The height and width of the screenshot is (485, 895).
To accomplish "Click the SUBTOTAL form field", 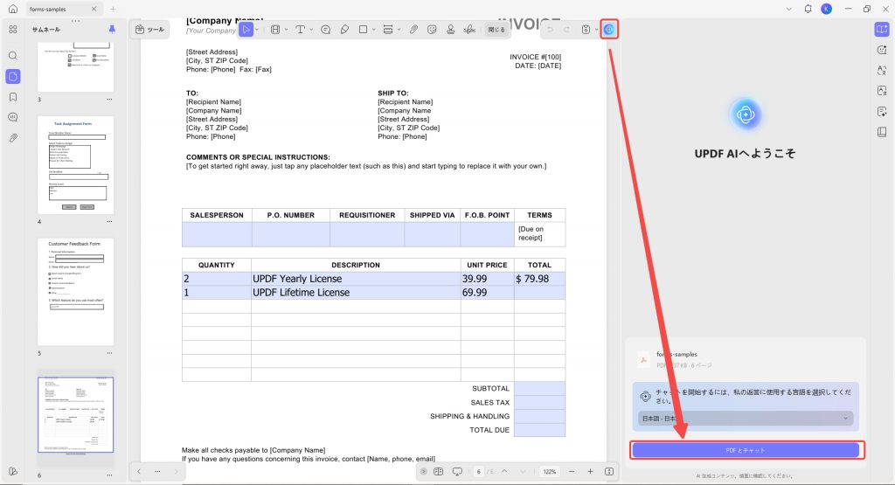I will 539,389.
